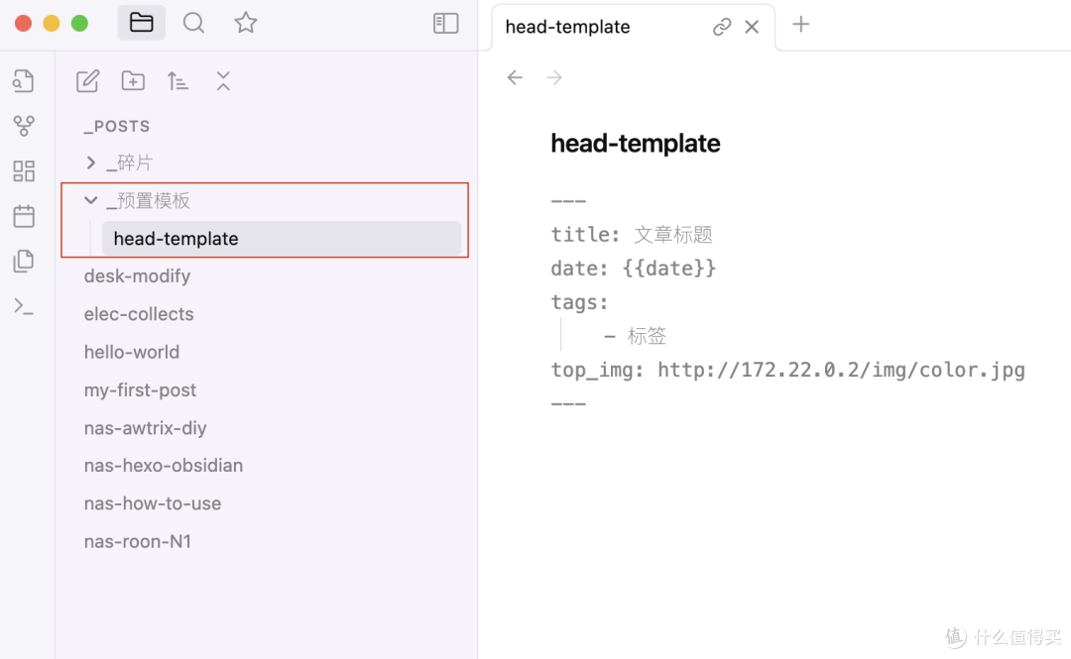Collapse the _预置模板 folder
The image size is (1071, 659).
(x=90, y=199)
